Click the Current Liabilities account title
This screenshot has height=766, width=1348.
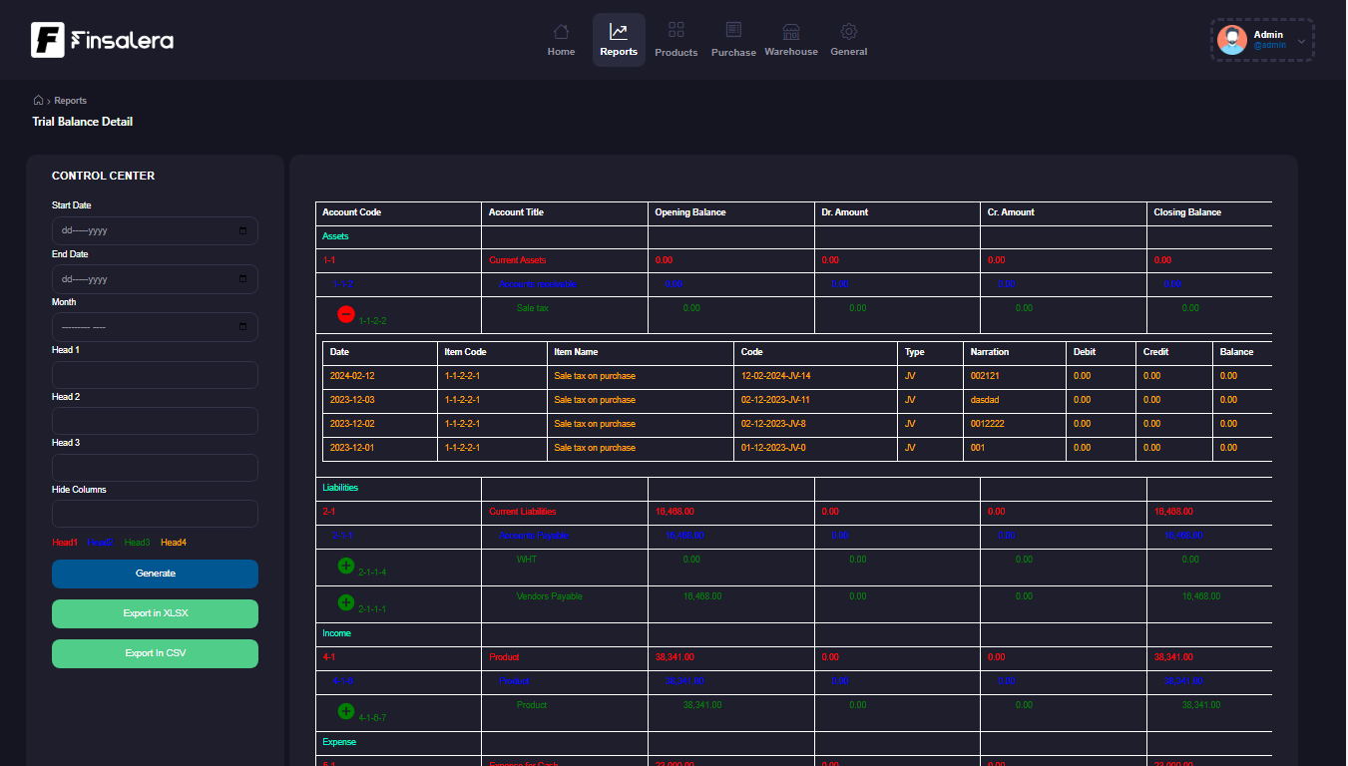[x=523, y=512]
